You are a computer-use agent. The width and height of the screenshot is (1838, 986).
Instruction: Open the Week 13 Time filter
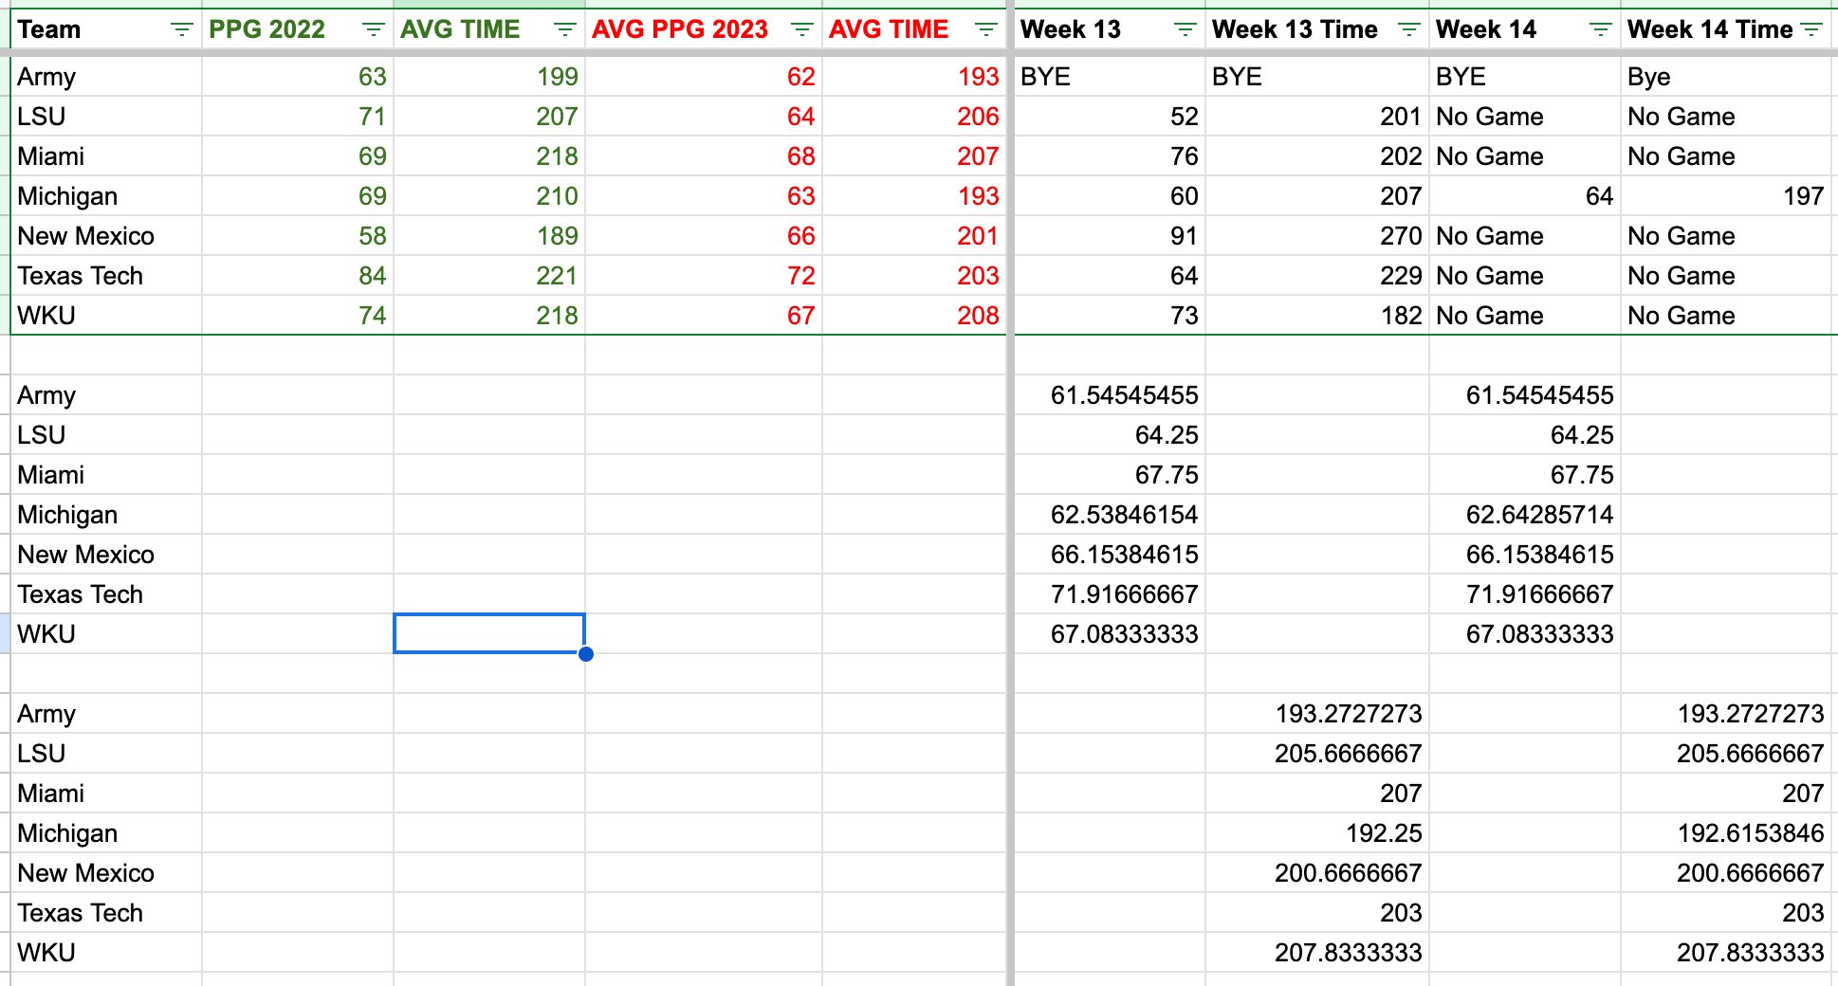click(x=1409, y=30)
